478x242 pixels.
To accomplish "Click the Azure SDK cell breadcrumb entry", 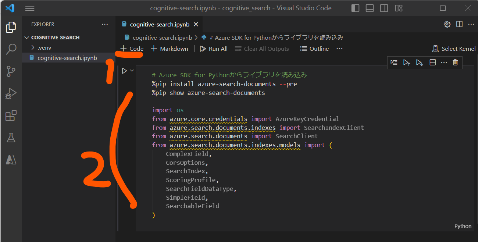I will coord(272,38).
